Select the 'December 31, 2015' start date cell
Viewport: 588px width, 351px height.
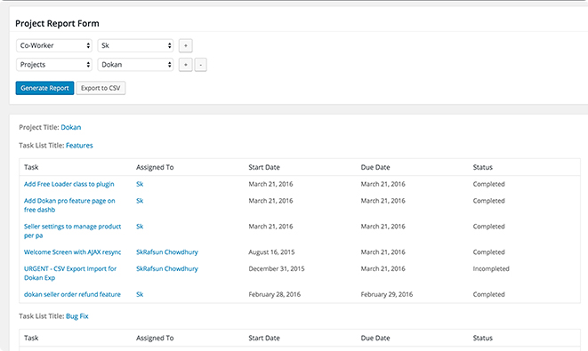(x=277, y=268)
